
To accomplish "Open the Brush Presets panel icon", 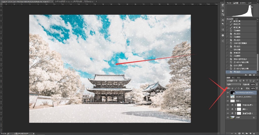I will coord(223,11).
